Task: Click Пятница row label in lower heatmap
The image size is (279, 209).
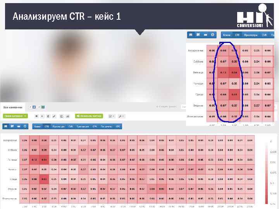Action: 12,160
